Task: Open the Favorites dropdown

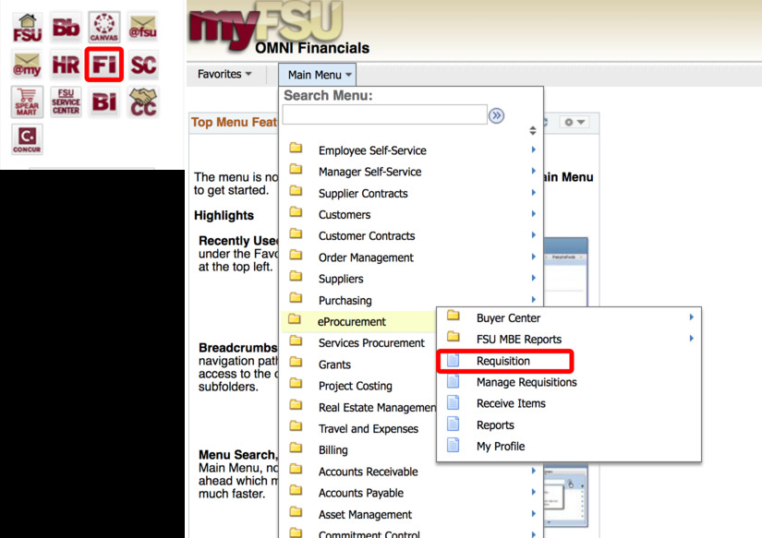Action: [x=224, y=75]
